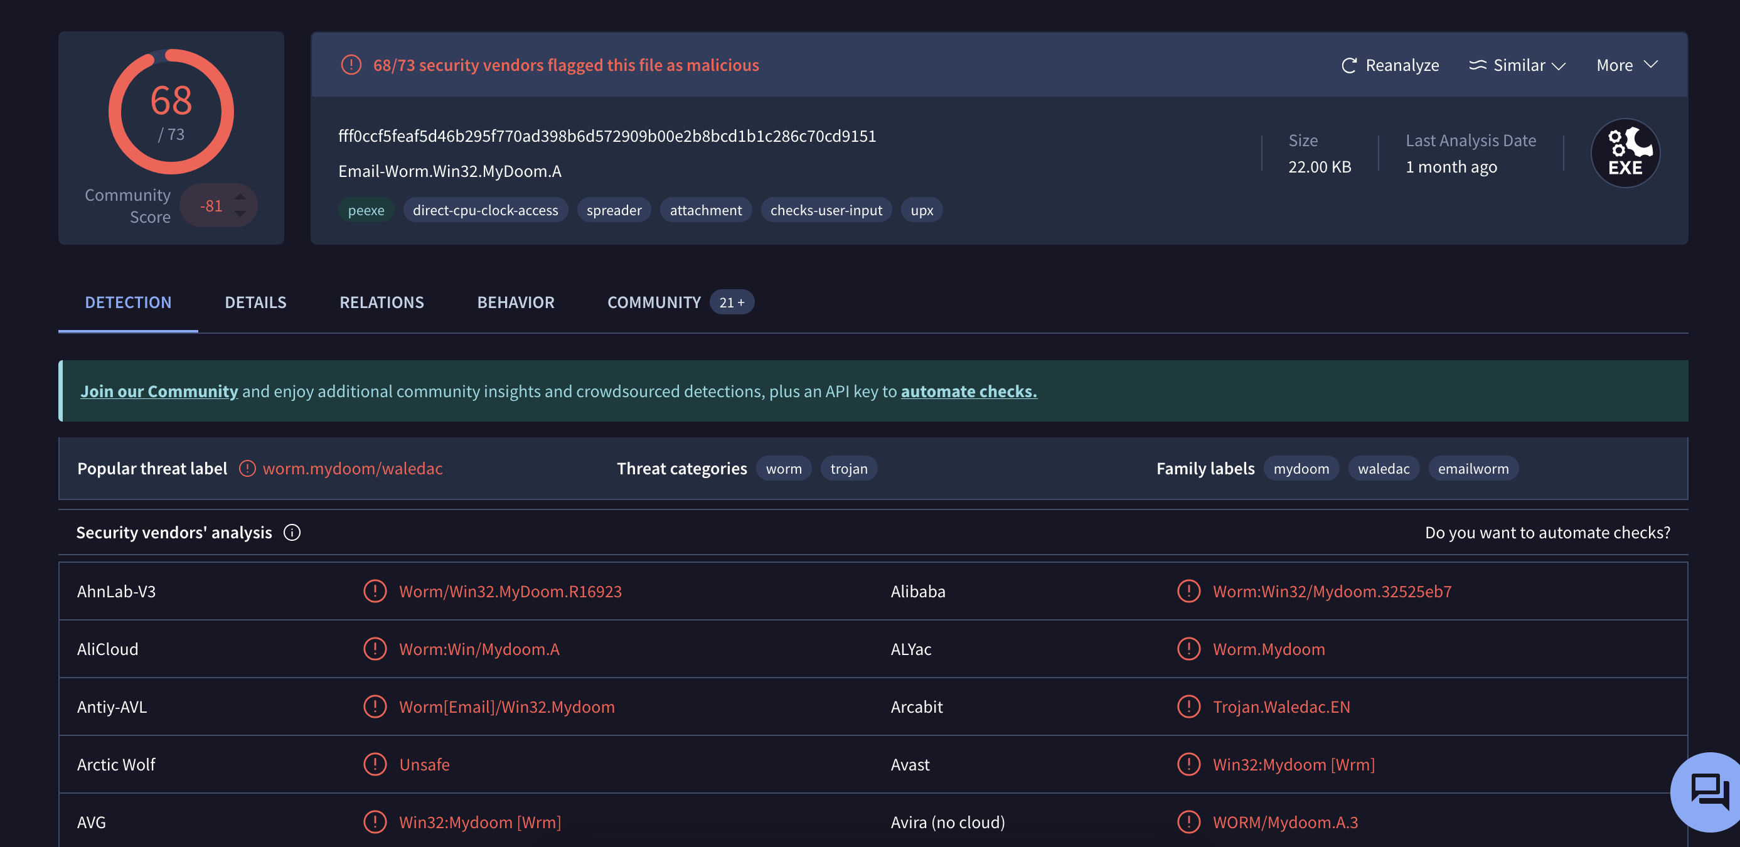1740x847 pixels.
Task: Click the 21+ community count badge
Action: (732, 302)
